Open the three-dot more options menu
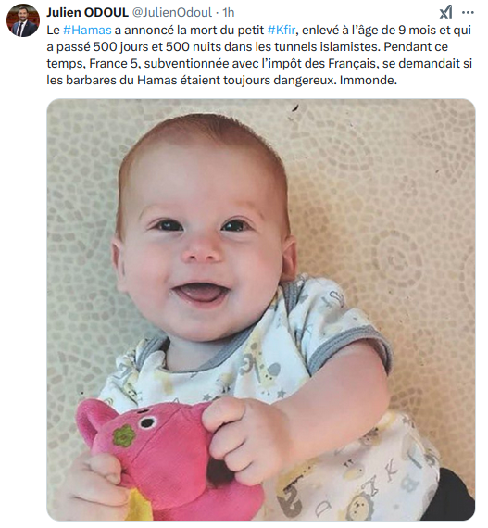The height and width of the screenshot is (528, 488). click(x=468, y=13)
